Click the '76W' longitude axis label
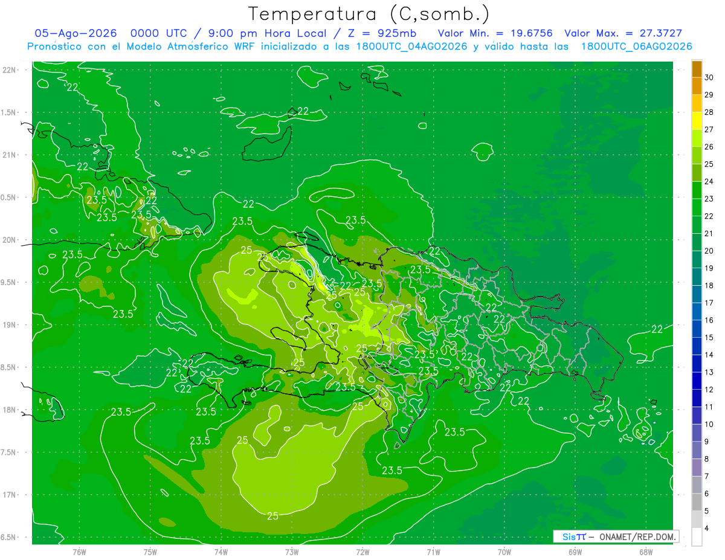 point(79,552)
